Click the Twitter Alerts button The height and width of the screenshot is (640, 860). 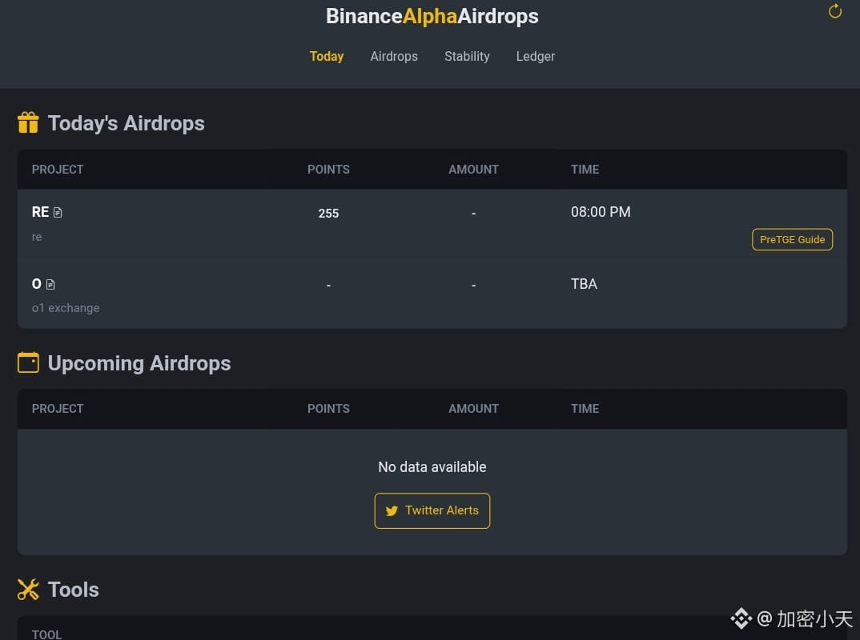point(432,510)
